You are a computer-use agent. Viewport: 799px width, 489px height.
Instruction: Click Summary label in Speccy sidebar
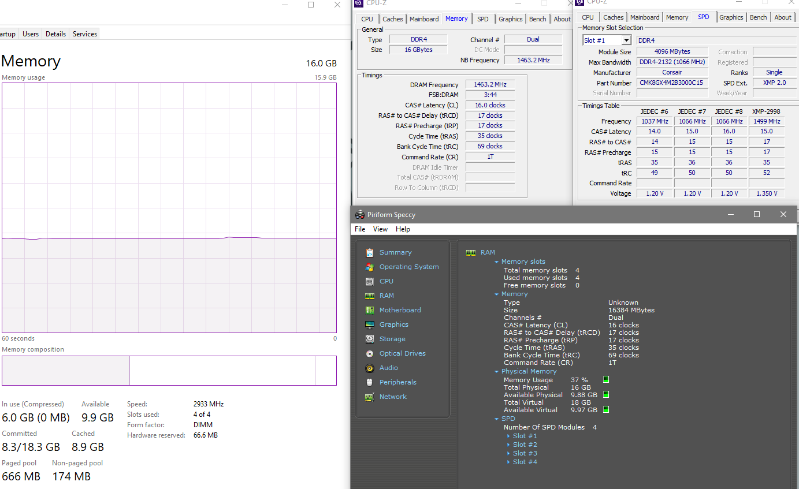(x=396, y=252)
